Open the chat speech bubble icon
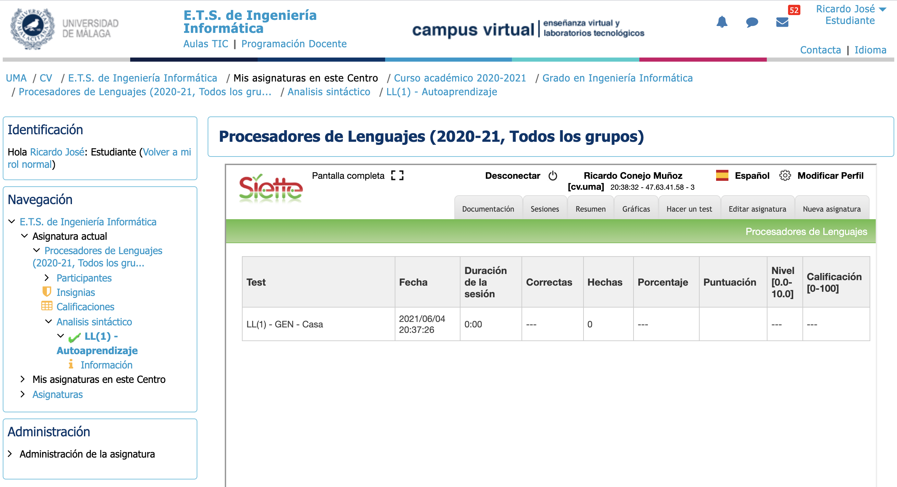The height and width of the screenshot is (487, 897). (752, 22)
